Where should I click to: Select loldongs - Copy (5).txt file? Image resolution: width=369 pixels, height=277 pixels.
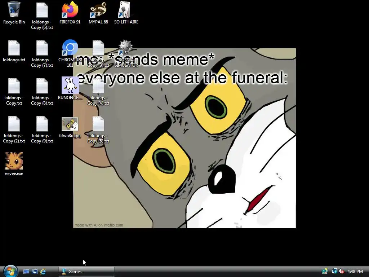coord(98,130)
